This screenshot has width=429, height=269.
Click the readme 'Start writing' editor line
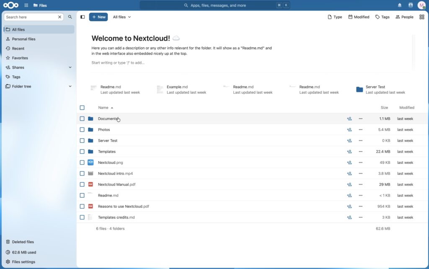pyautogui.click(x=118, y=63)
